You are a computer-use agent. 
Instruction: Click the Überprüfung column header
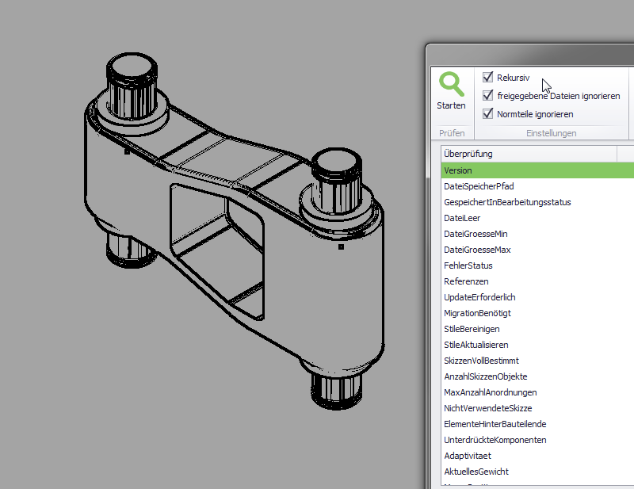pyautogui.click(x=529, y=154)
